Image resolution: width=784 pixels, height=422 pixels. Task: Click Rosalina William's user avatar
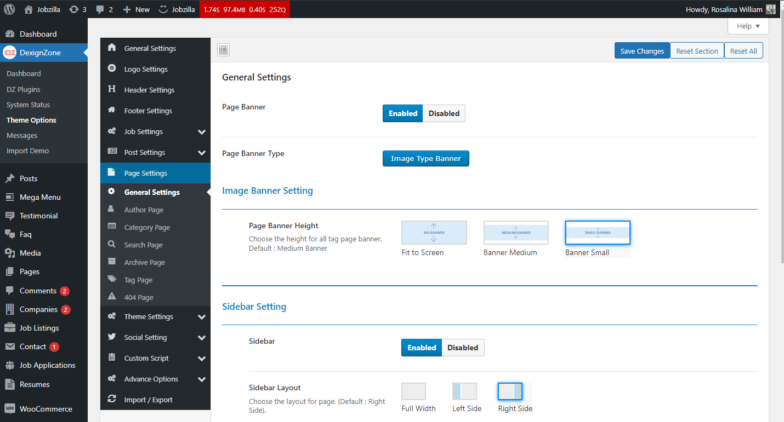pos(770,9)
